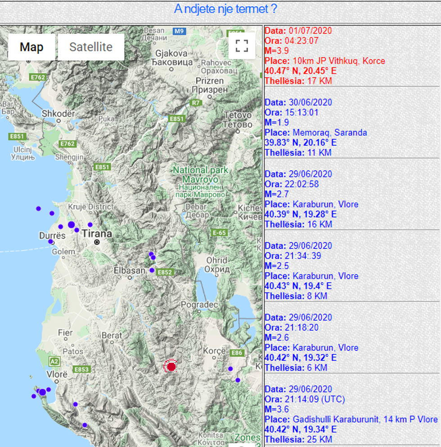The width and height of the screenshot is (441, 447).
Task: Click the purple marker on Durrës city dot
Action: [50, 241]
